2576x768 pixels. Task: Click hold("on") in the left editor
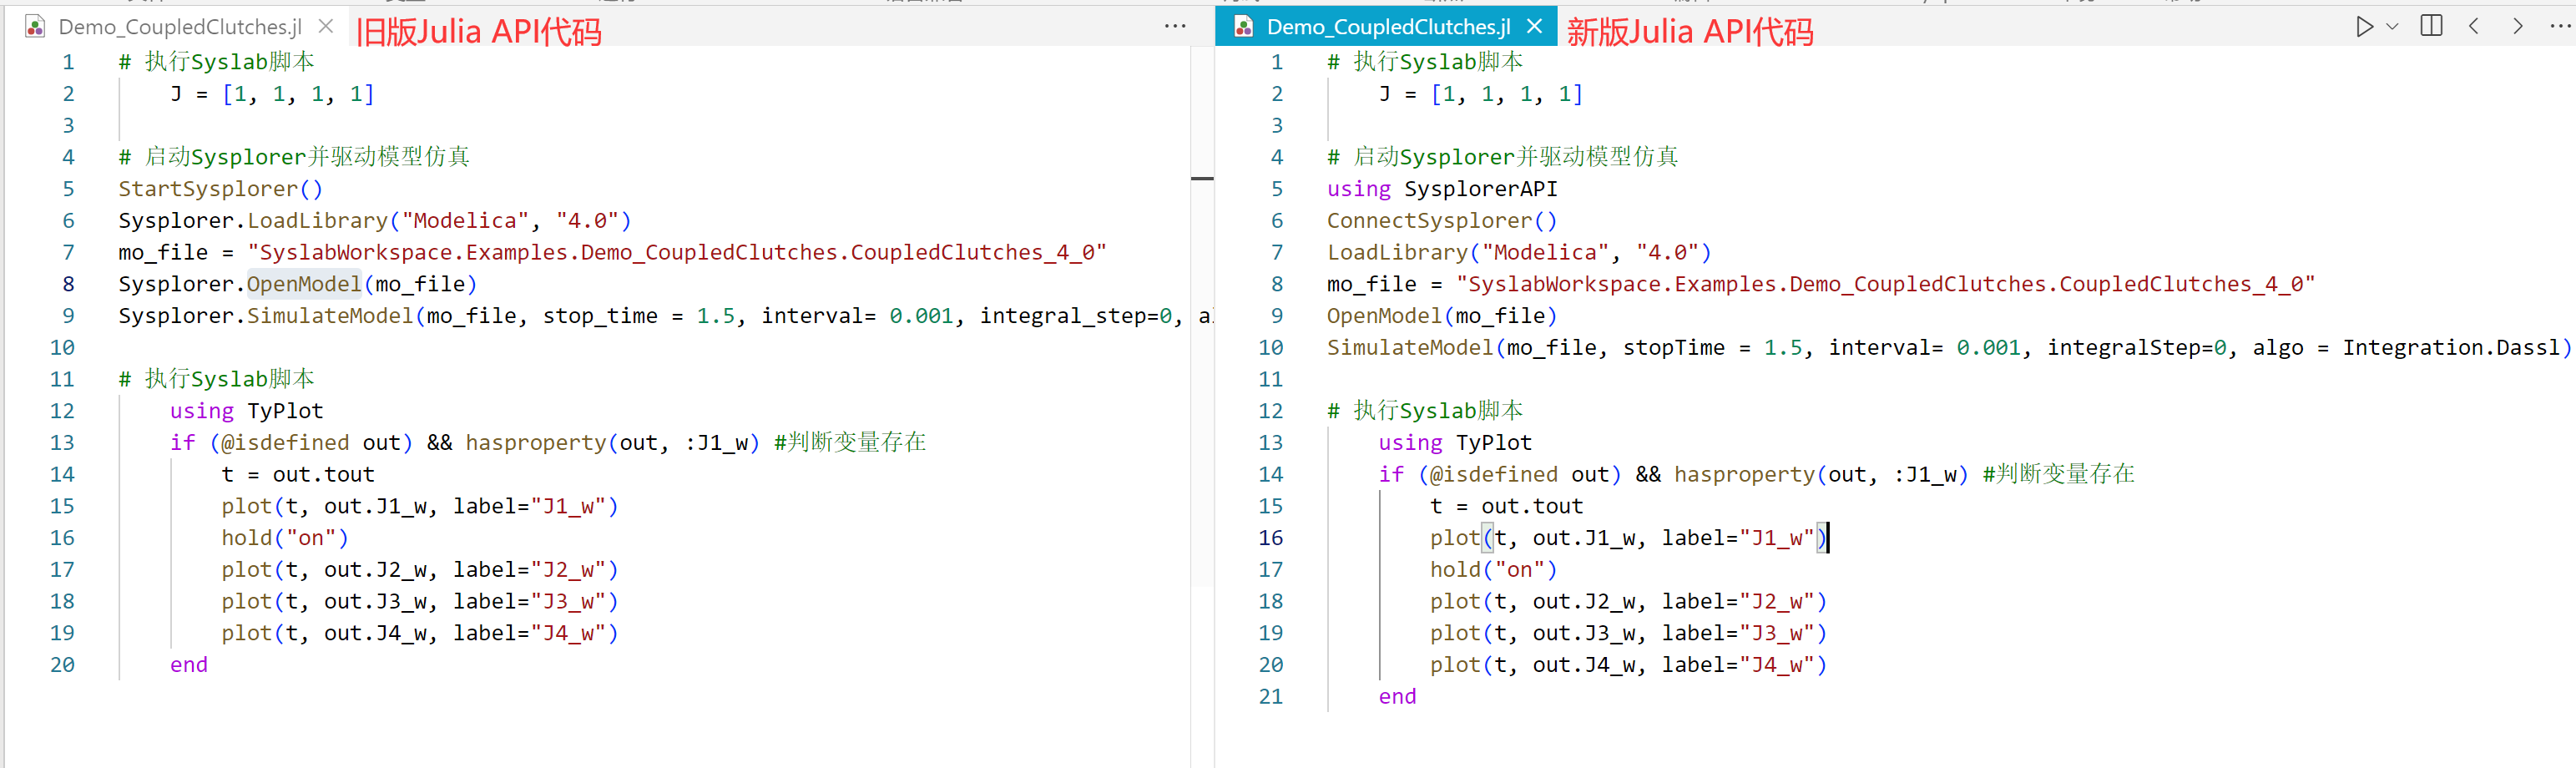(x=285, y=538)
